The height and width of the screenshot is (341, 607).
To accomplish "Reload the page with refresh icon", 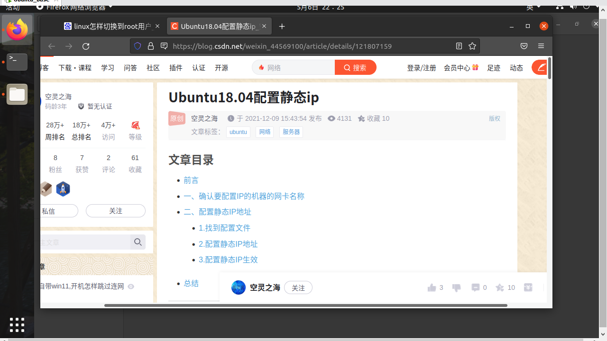I will [86, 46].
